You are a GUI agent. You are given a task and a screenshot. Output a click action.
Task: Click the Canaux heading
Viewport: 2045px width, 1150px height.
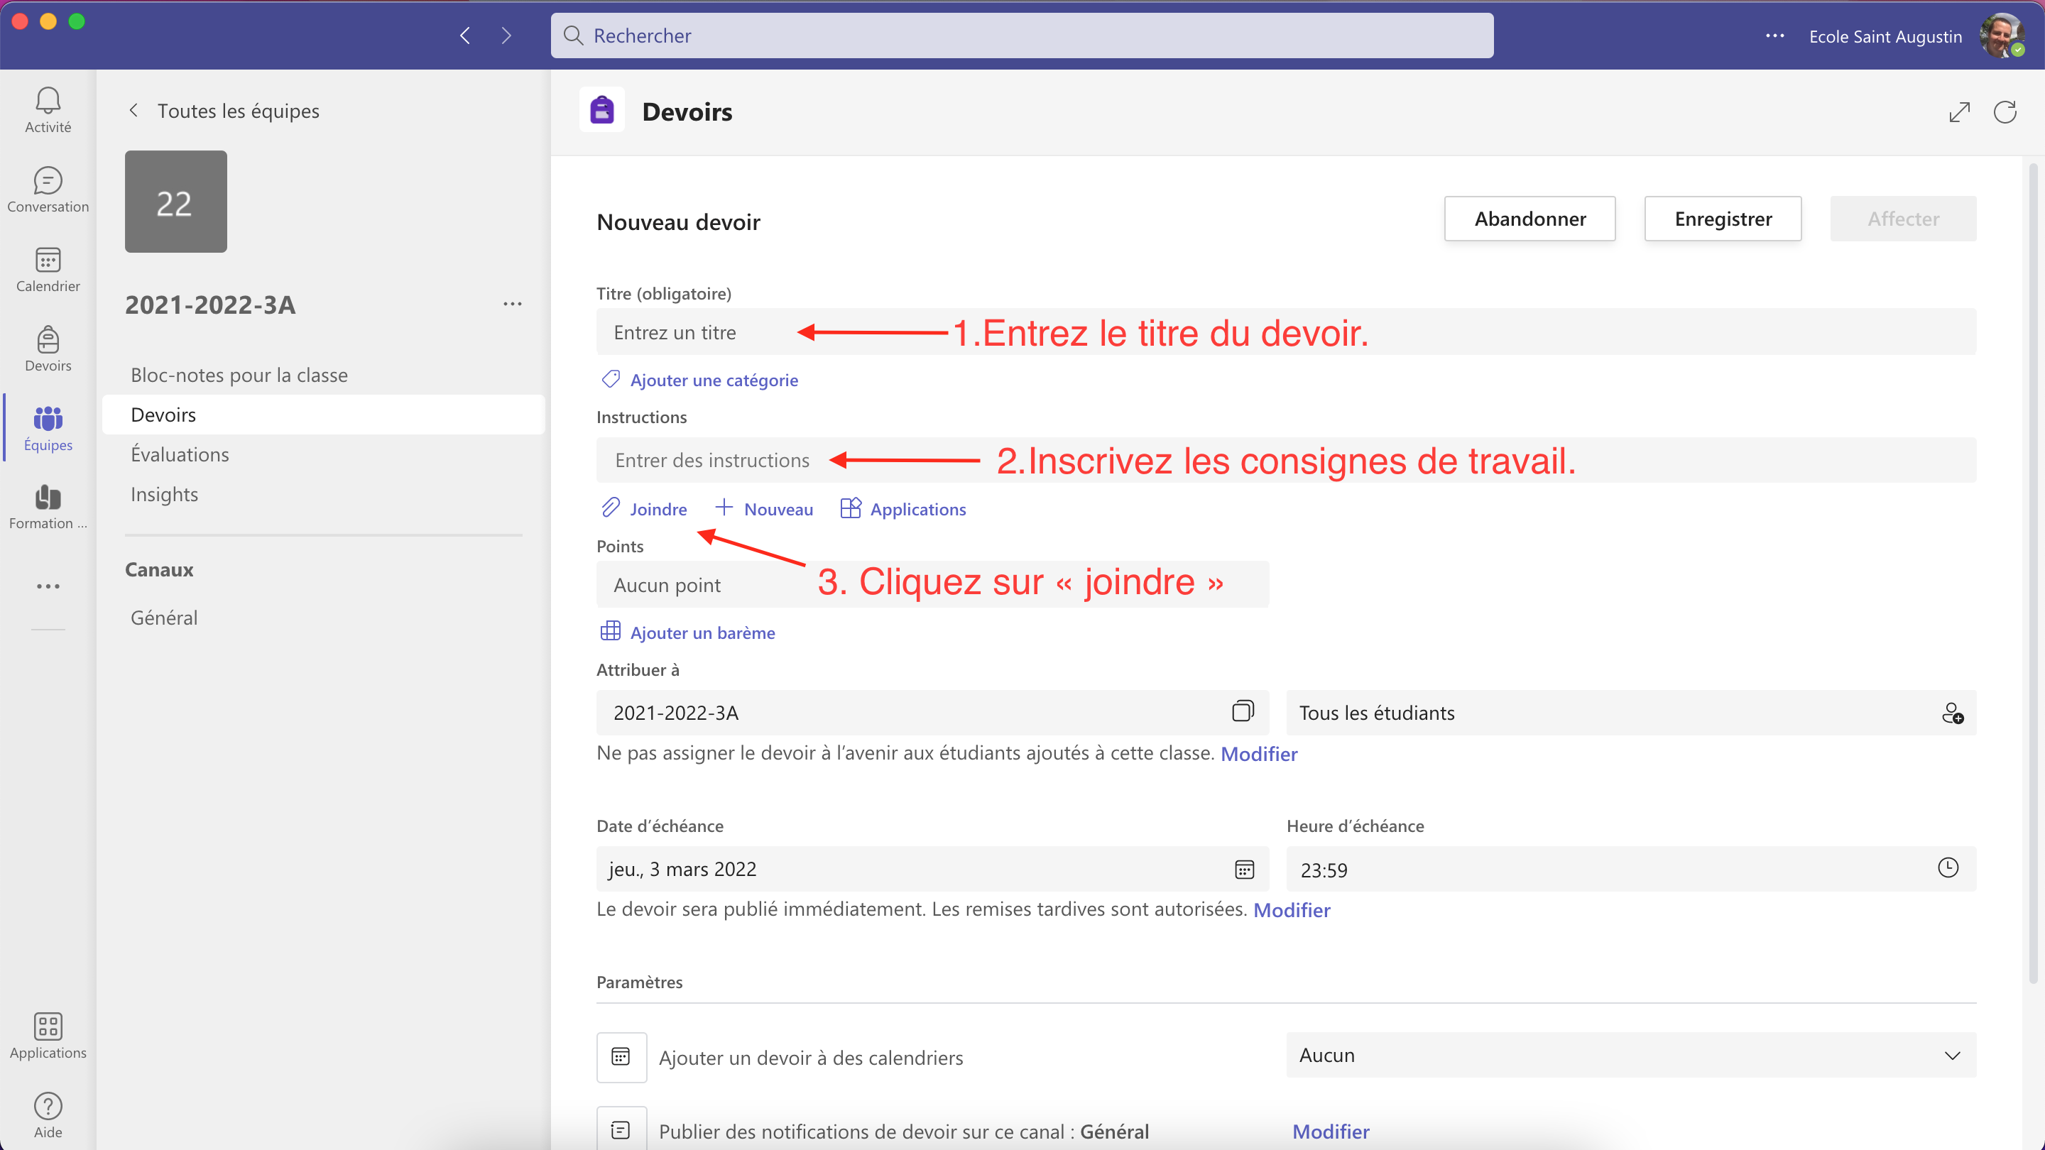160,569
